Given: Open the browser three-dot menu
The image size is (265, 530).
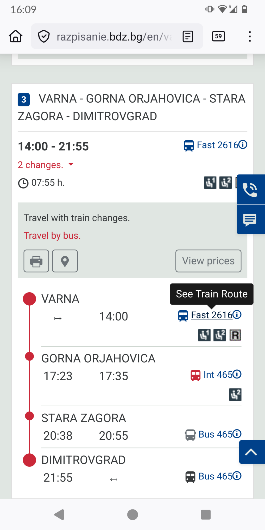Looking at the screenshot, I should [x=250, y=36].
